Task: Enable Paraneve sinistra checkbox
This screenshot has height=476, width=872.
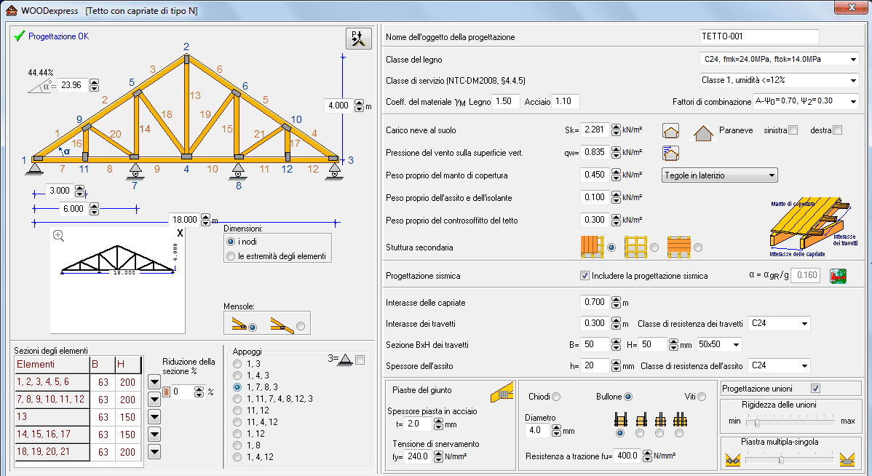Action: [x=793, y=130]
